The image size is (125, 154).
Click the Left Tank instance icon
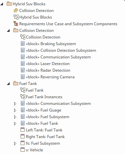click(23, 130)
